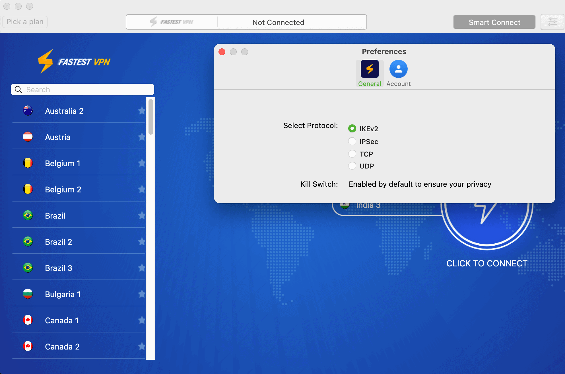This screenshot has height=374, width=565.
Task: Click the Not Connected status tab
Action: [278, 22]
